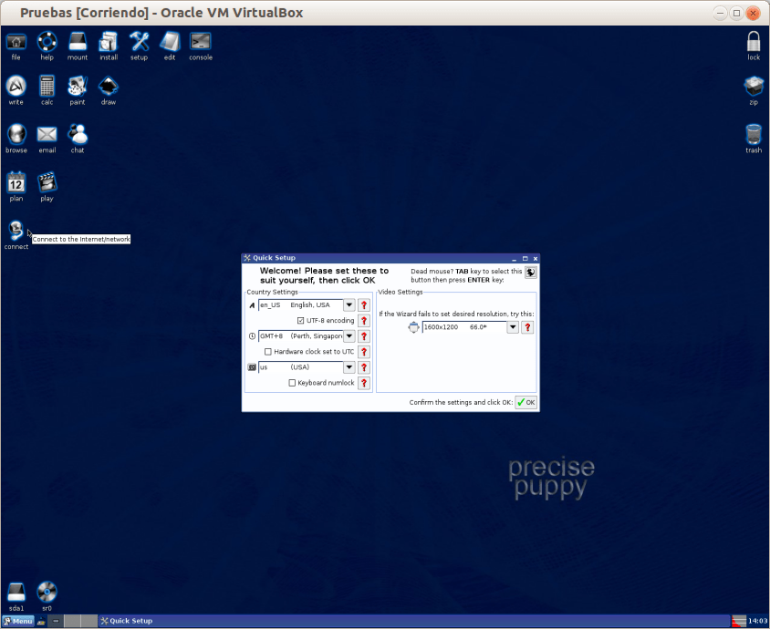Viewport: 770px width, 629px height.
Task: Open the paint program
Action: point(77,87)
